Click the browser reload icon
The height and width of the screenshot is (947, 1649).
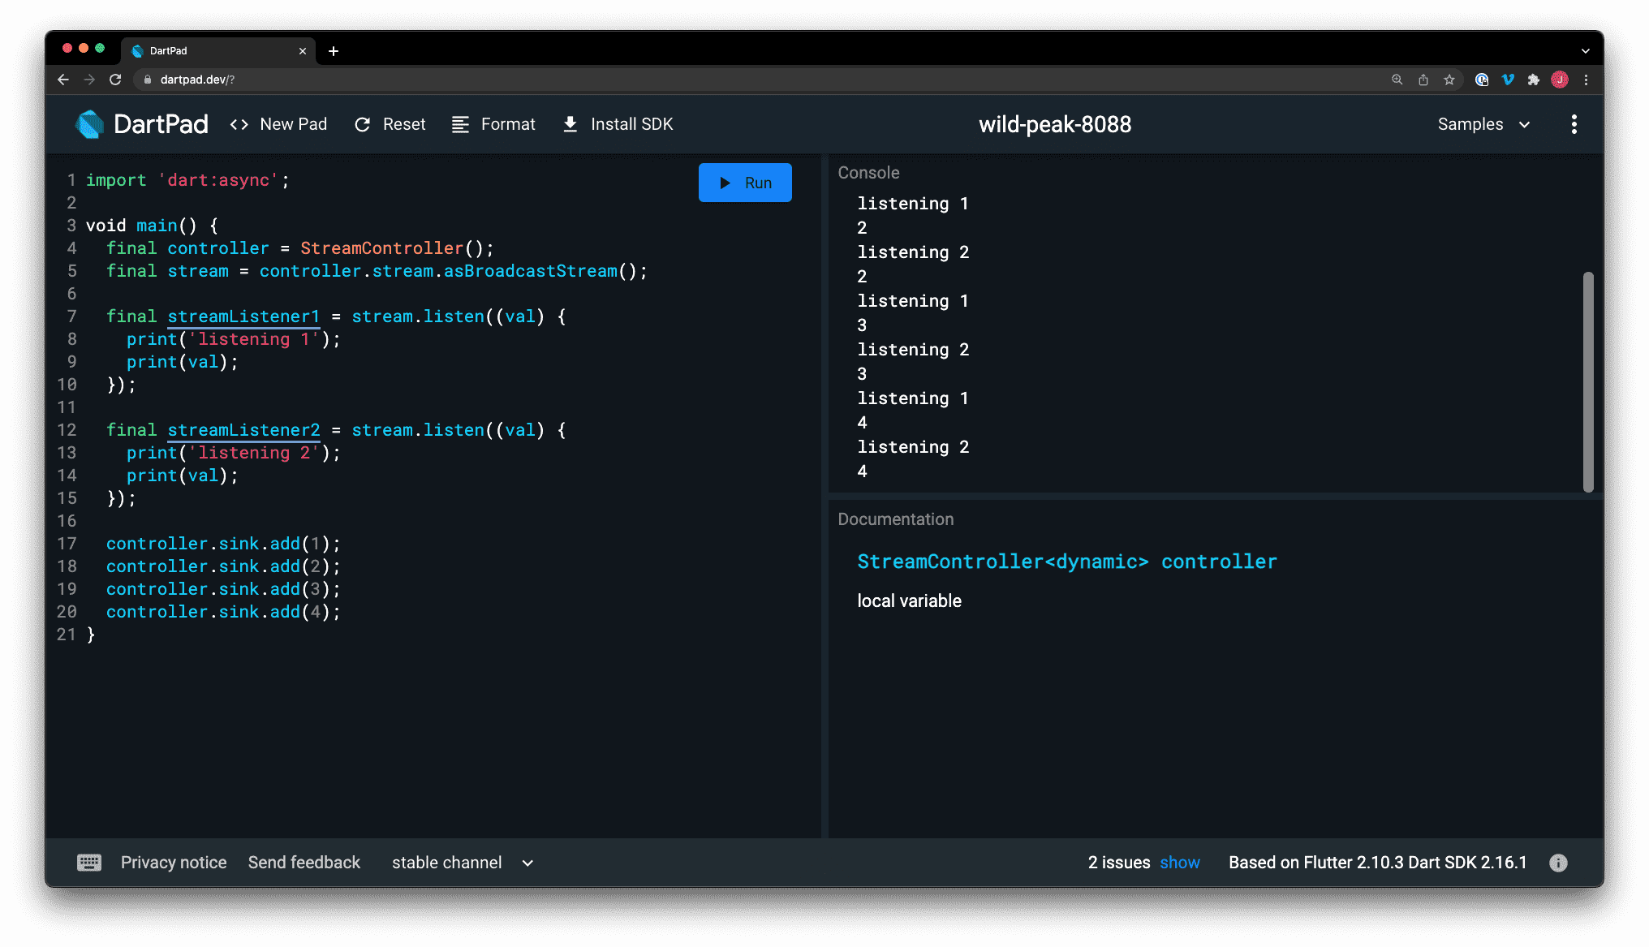click(x=115, y=80)
